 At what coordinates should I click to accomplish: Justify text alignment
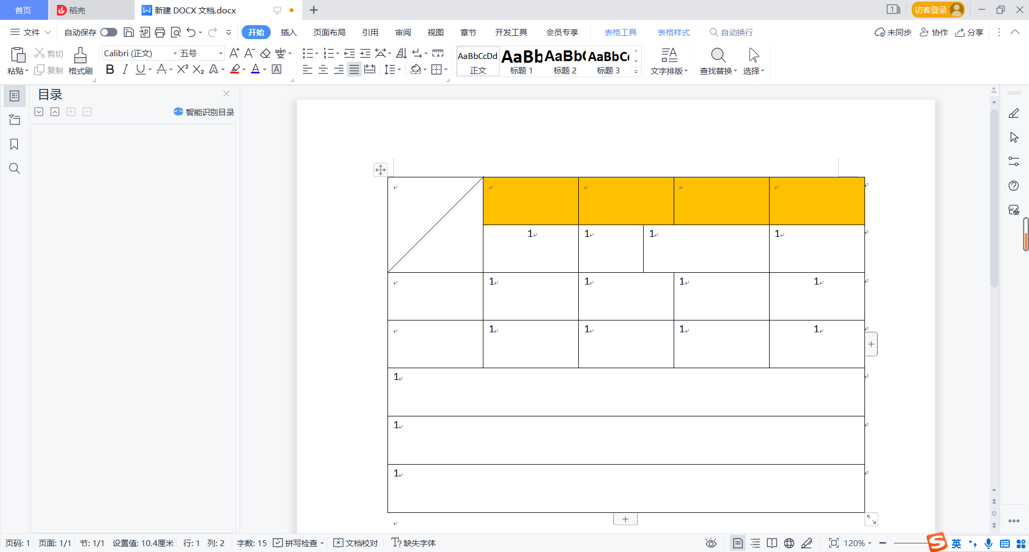354,70
